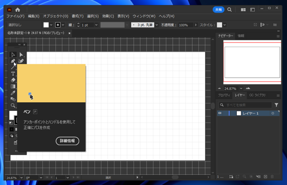Switch to the CC ライブラリ tab
The height and width of the screenshot is (185, 287).
257,95
